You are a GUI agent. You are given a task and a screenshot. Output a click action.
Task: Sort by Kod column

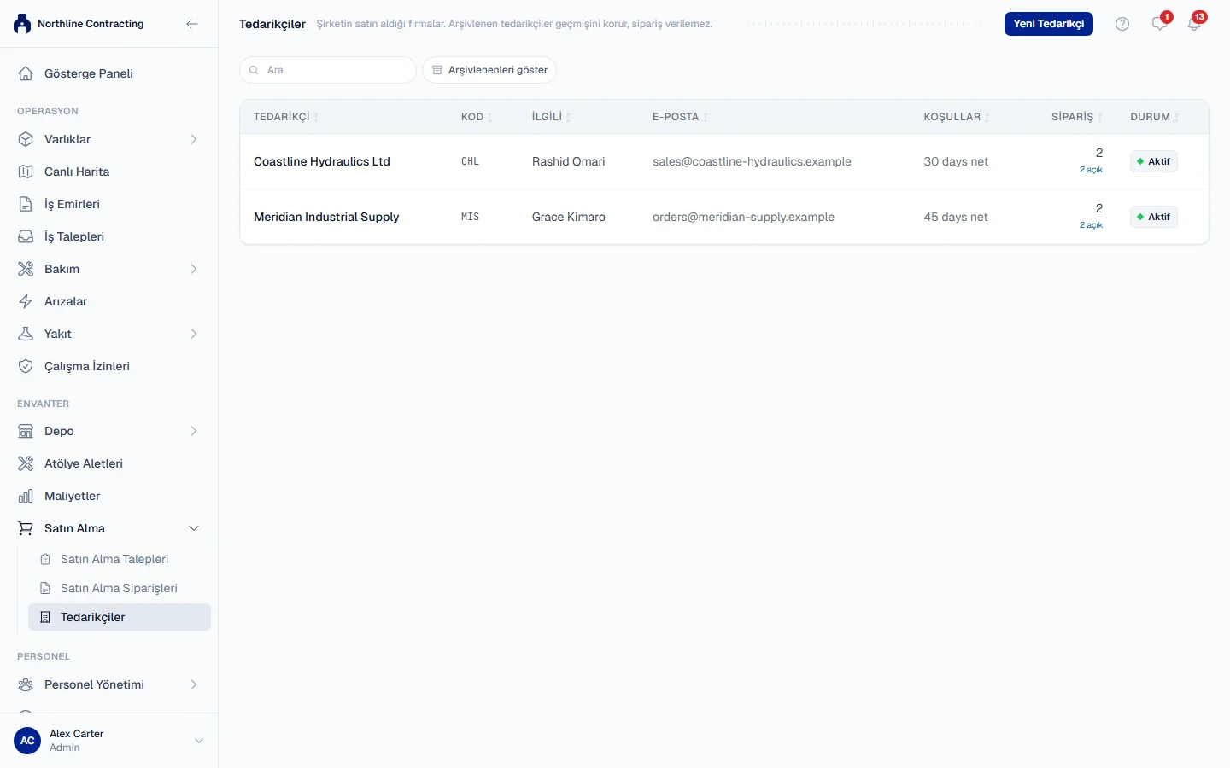pos(477,117)
